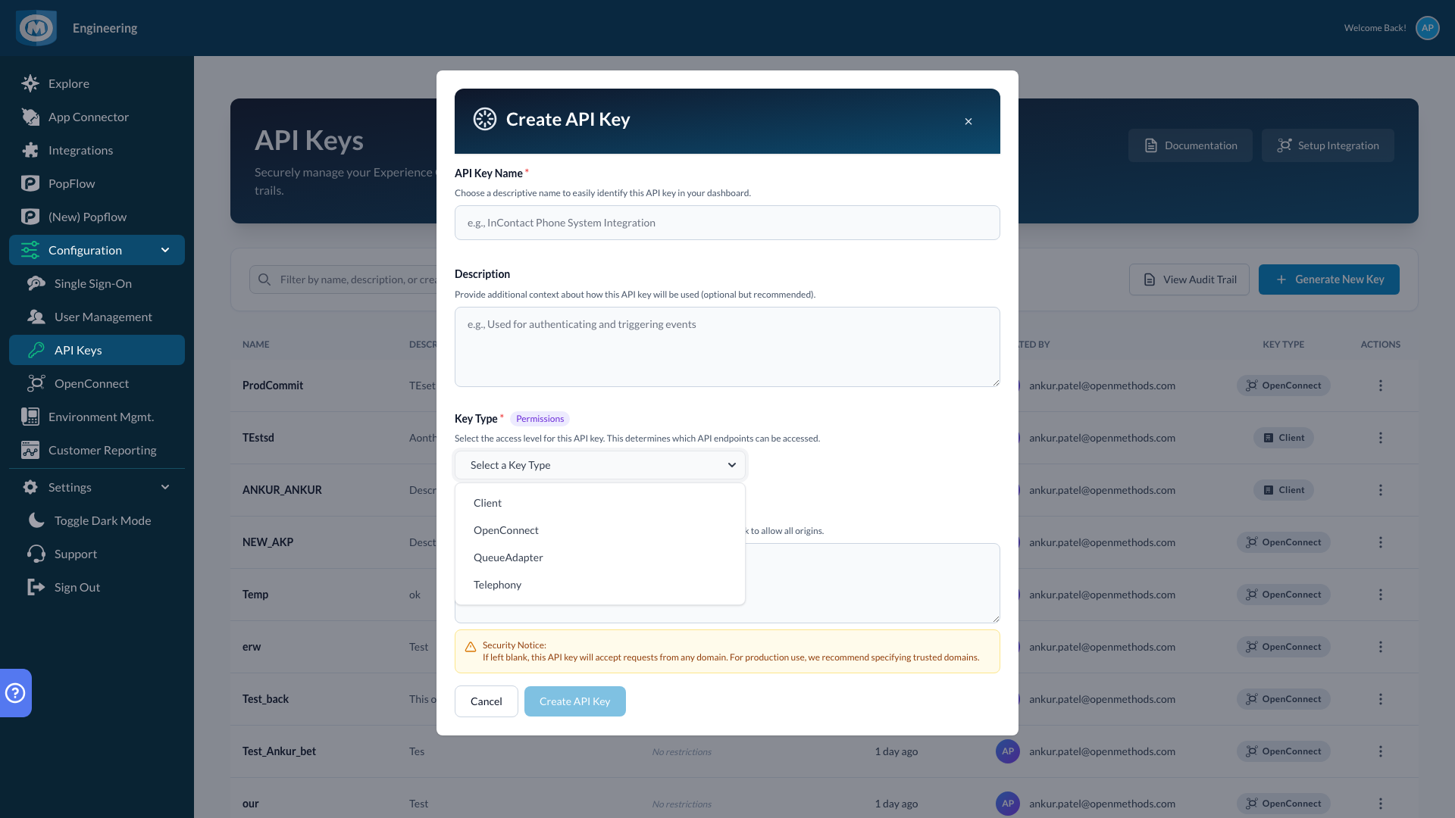
Task: Open actions menu for Test_Ankur_bet row
Action: click(1381, 751)
